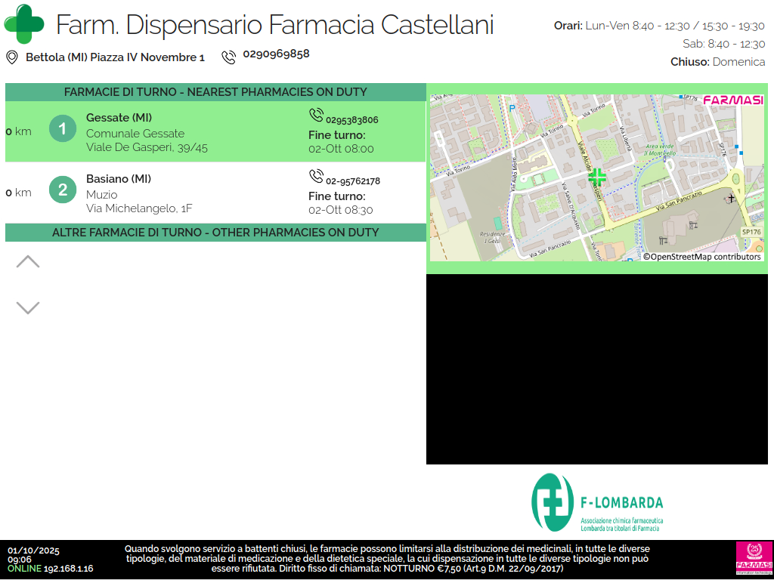This screenshot has width=774, height=580.
Task: Click the Farmasi logo in bottom corner
Action: (x=754, y=559)
